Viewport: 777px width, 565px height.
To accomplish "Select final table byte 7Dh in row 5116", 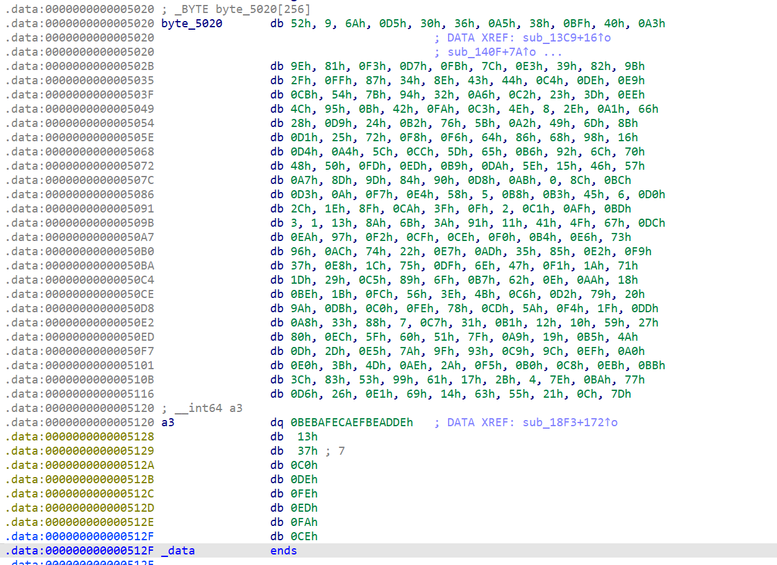I will click(621, 394).
